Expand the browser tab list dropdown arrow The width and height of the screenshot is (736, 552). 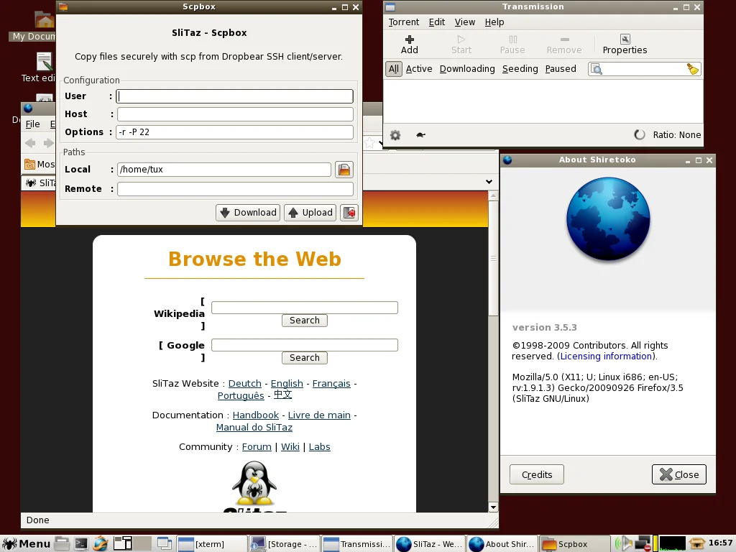pos(489,182)
